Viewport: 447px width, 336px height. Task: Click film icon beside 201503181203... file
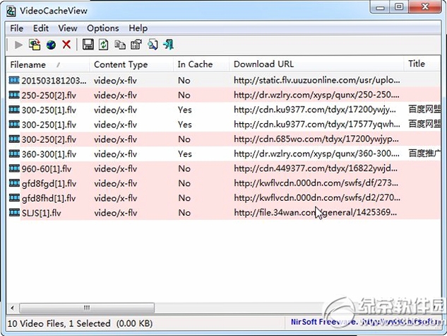pos(14,80)
